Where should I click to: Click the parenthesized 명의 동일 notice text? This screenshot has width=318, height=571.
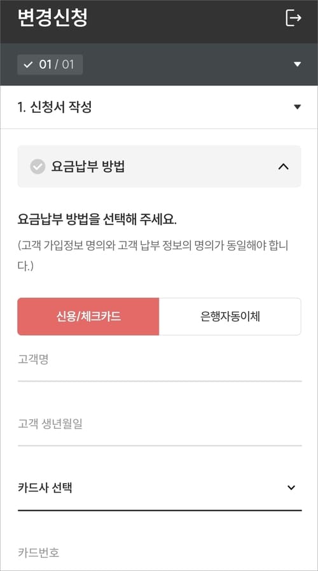(153, 256)
